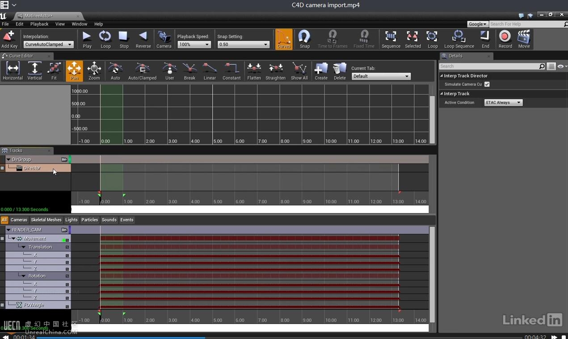Viewport: 568px width, 339px height.
Task: Open the Current Tab Default dropdown
Action: coord(381,76)
